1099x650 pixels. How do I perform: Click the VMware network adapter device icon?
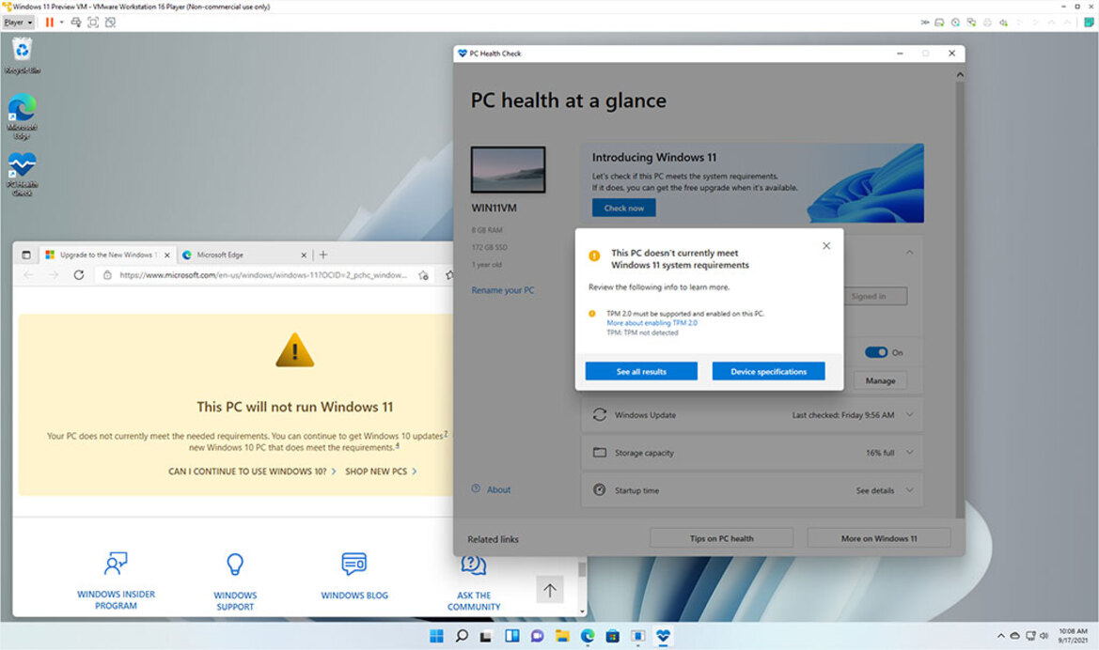[971, 23]
